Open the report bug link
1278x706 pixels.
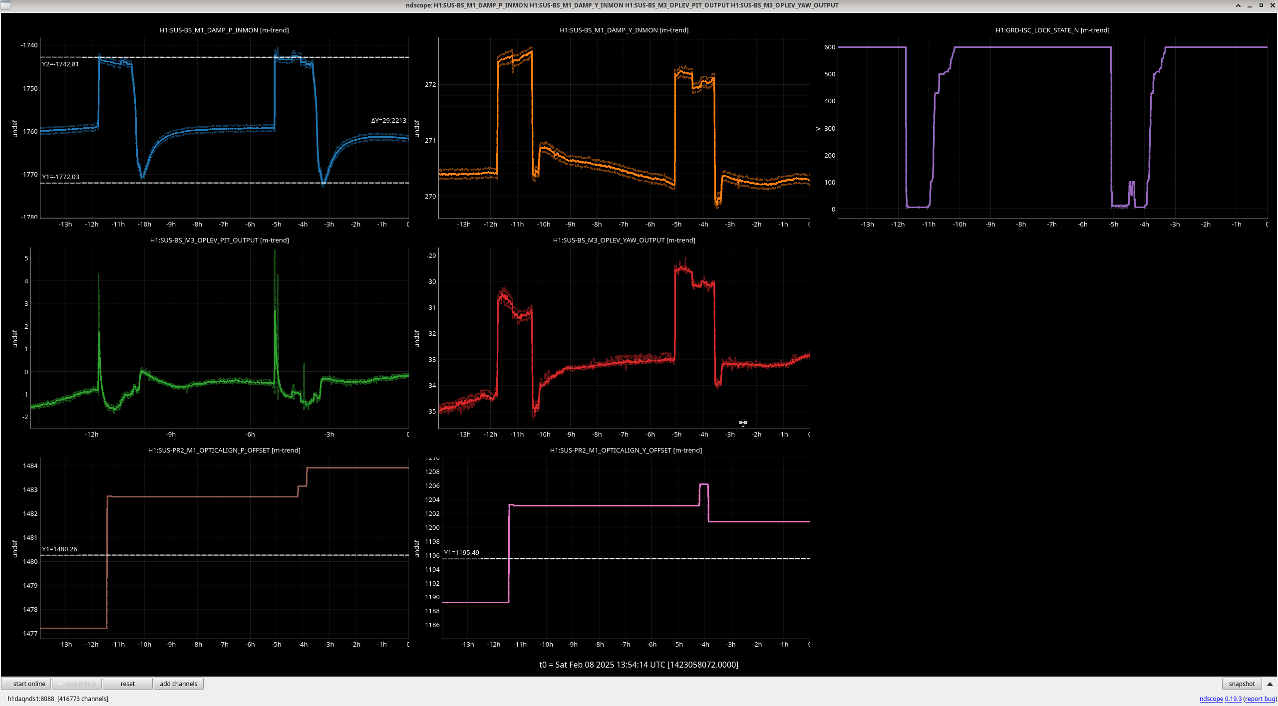point(1260,699)
